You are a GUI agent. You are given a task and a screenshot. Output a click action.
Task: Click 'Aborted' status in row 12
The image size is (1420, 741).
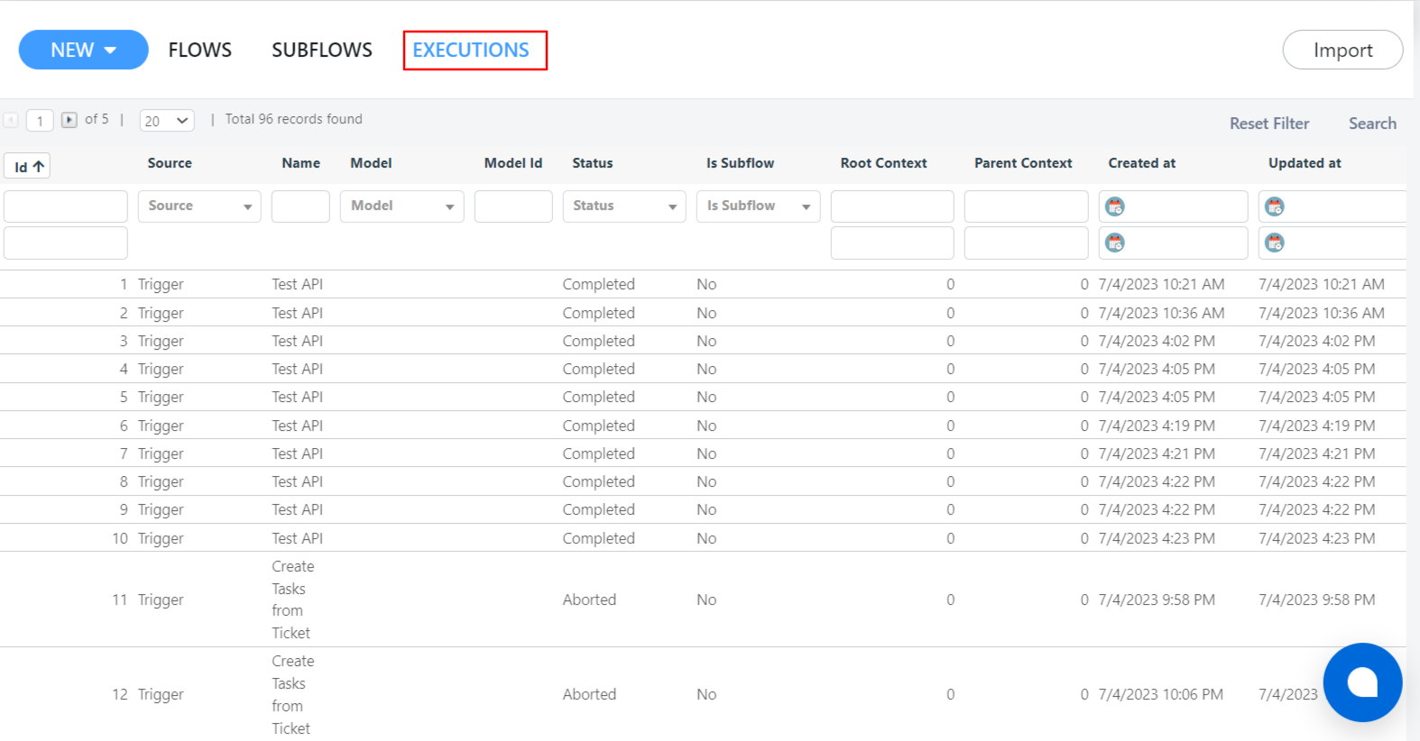(589, 694)
